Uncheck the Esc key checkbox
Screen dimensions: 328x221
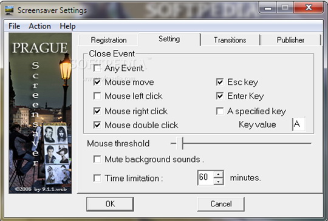(220, 82)
